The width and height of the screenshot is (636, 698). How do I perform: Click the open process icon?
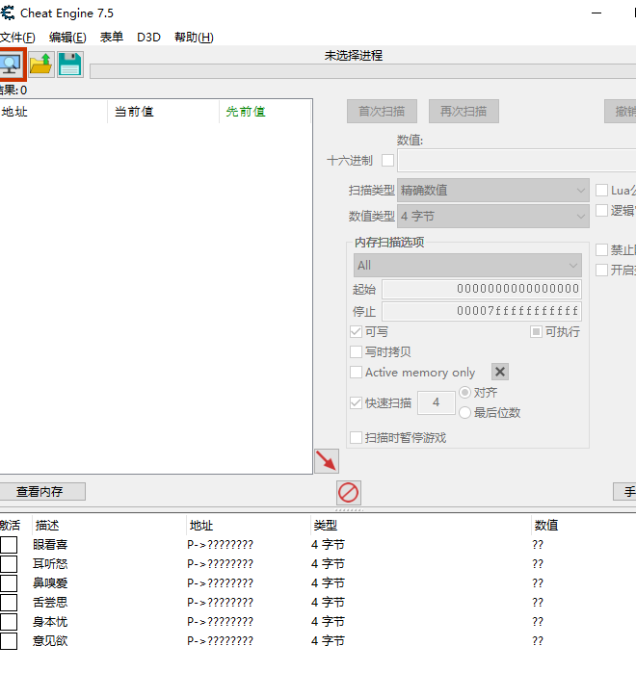[x=11, y=65]
